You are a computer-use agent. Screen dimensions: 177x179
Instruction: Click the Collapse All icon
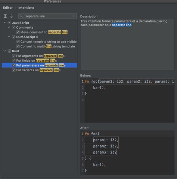tap(11, 16)
